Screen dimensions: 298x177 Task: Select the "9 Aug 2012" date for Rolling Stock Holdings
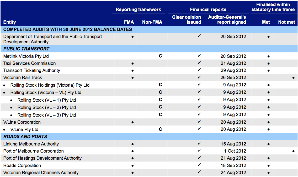235,85
